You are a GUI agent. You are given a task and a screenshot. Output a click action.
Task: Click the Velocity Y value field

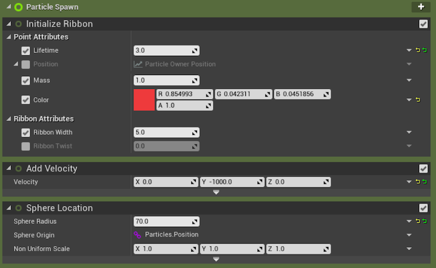click(228, 182)
